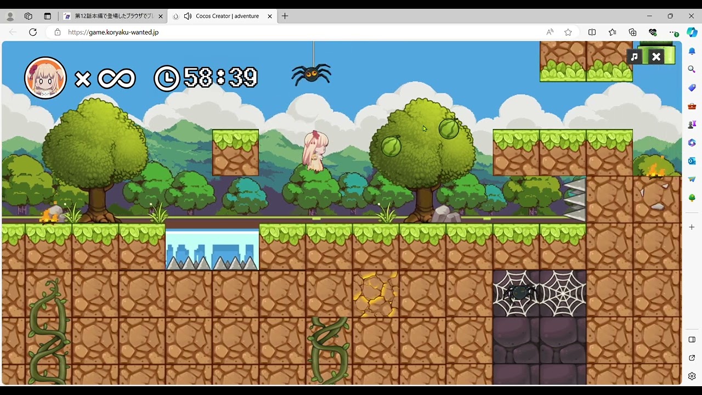The width and height of the screenshot is (702, 395).
Task: Open browser essentials heart icon
Action: [653, 32]
